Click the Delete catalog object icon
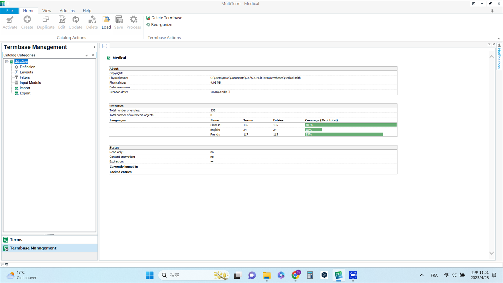 click(x=92, y=22)
